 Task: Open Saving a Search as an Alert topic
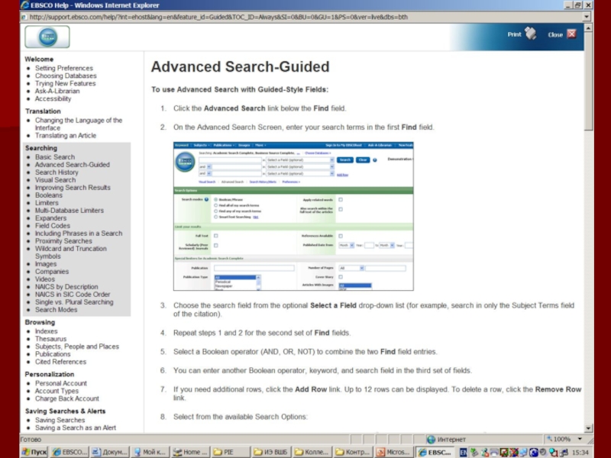coord(76,427)
